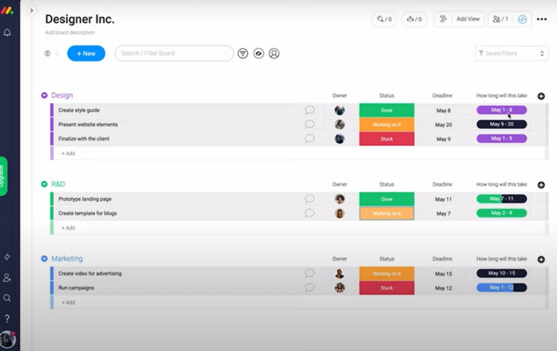Click the blue activity icon next to the member count

pos(522,19)
